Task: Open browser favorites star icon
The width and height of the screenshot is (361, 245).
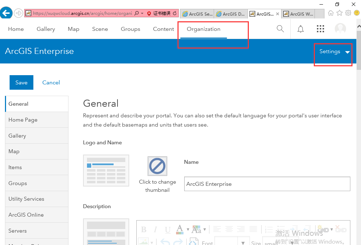Action: (x=340, y=13)
